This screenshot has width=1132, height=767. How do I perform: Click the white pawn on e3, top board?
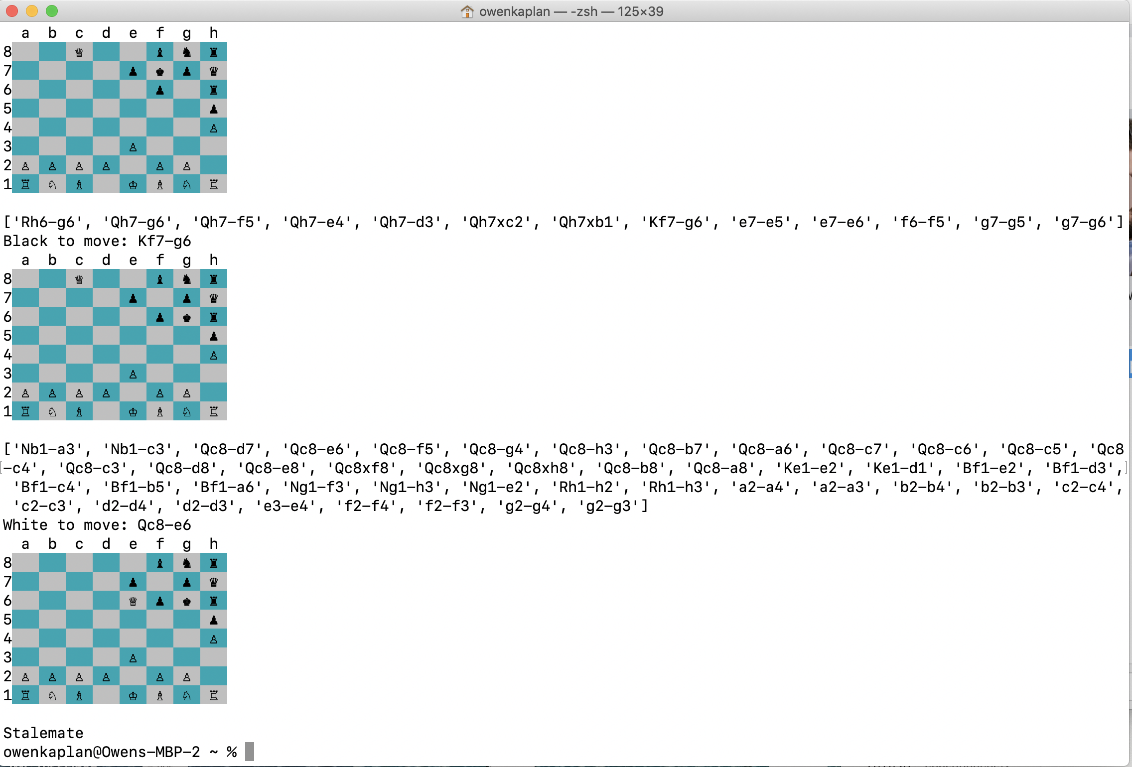coord(133,147)
